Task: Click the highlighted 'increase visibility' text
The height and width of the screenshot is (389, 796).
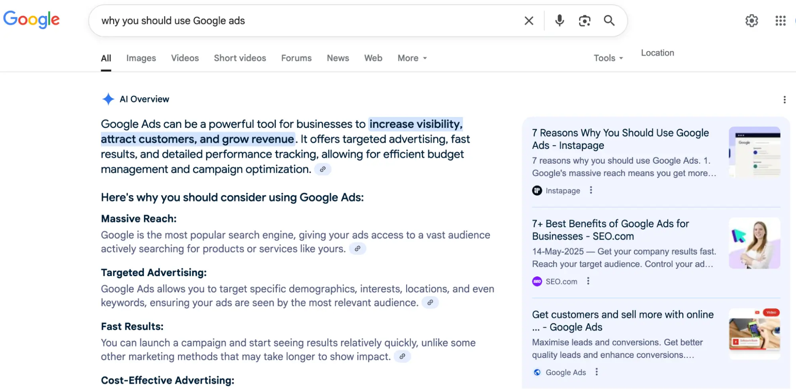Action: tap(415, 124)
